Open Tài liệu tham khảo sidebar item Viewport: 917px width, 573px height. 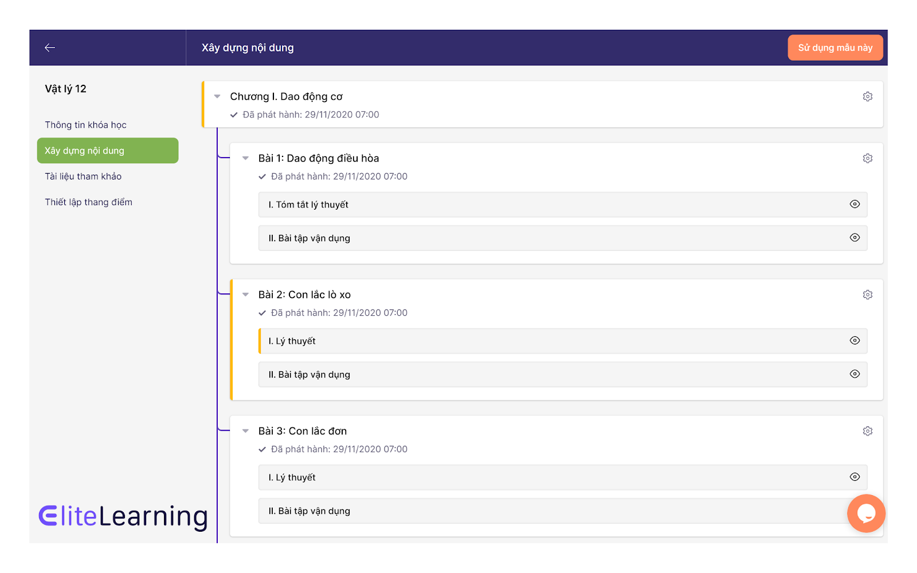[x=83, y=176]
